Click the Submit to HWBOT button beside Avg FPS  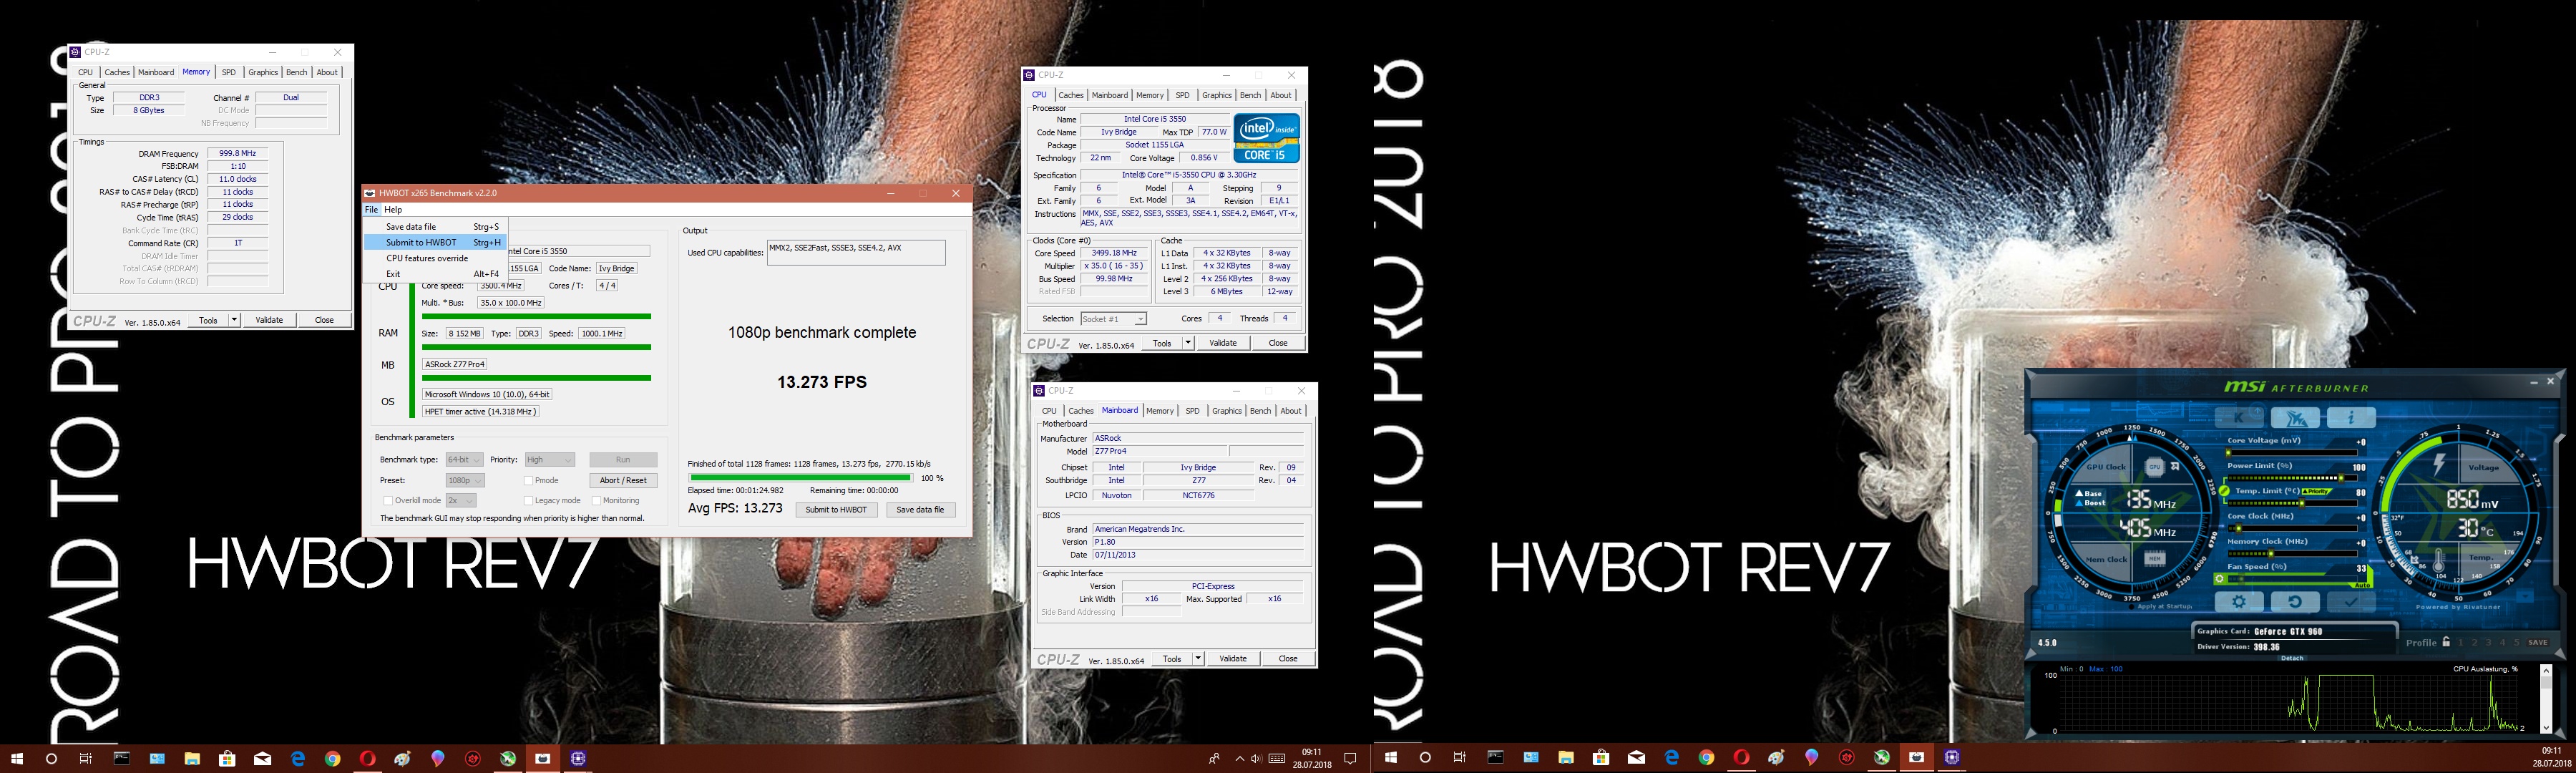click(x=836, y=510)
